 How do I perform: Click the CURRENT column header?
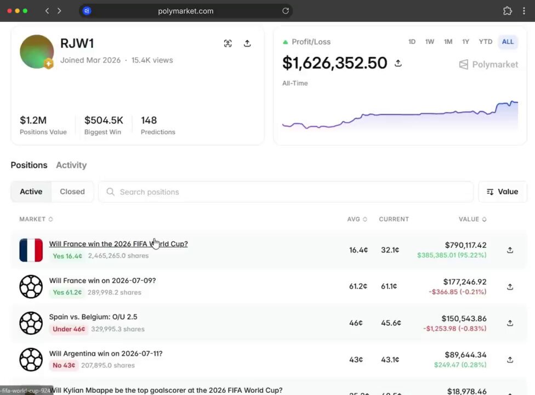click(x=394, y=219)
